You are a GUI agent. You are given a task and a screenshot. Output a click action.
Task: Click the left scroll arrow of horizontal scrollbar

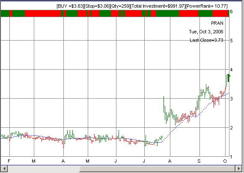(4, 168)
